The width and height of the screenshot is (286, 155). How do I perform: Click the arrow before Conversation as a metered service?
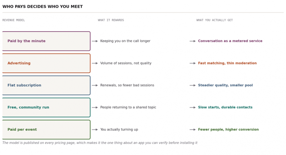(x=193, y=41)
